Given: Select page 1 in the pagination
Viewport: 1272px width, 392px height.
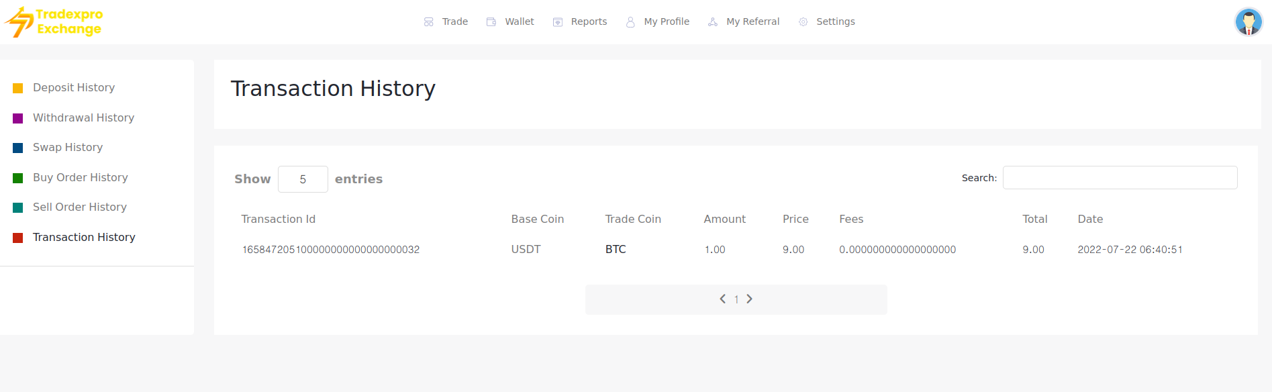Looking at the screenshot, I should coord(736,300).
